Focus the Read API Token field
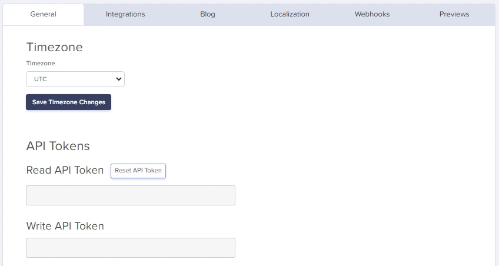The height and width of the screenshot is (266, 499). (131, 195)
